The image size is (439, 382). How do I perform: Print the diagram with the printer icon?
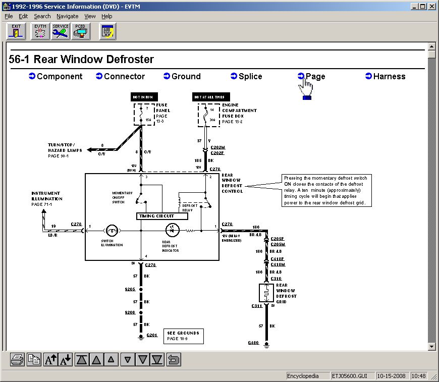(x=17, y=359)
